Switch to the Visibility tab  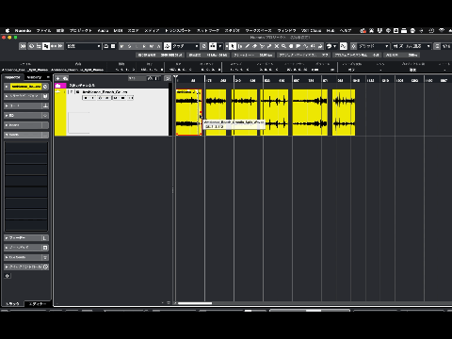pyautogui.click(x=34, y=77)
